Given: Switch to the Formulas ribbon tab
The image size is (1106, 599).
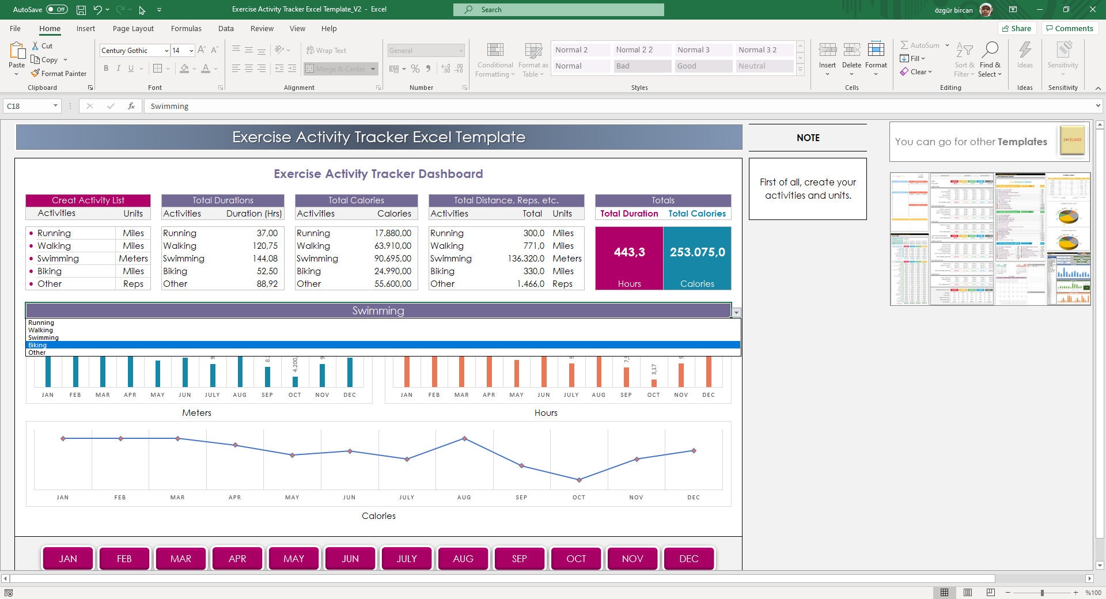Looking at the screenshot, I should [186, 28].
